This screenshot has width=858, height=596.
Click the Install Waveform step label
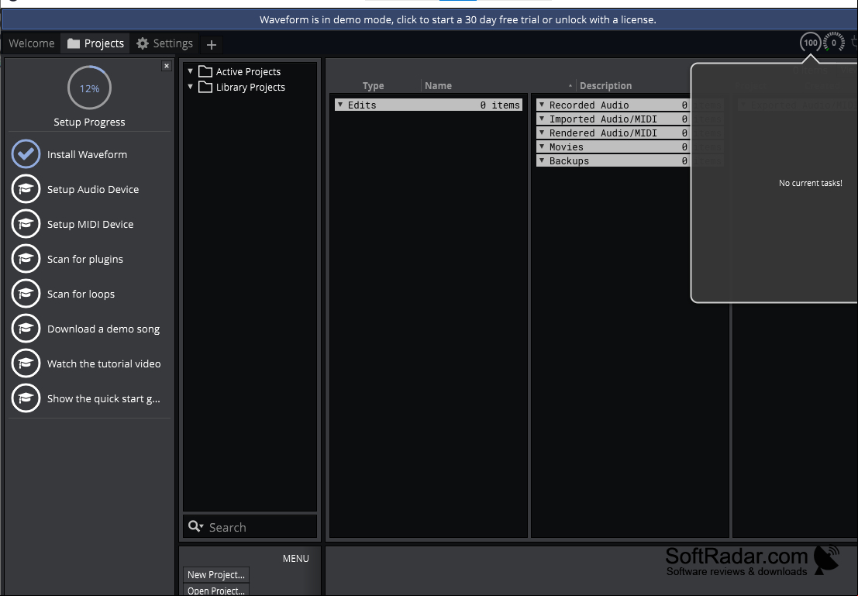coord(87,154)
